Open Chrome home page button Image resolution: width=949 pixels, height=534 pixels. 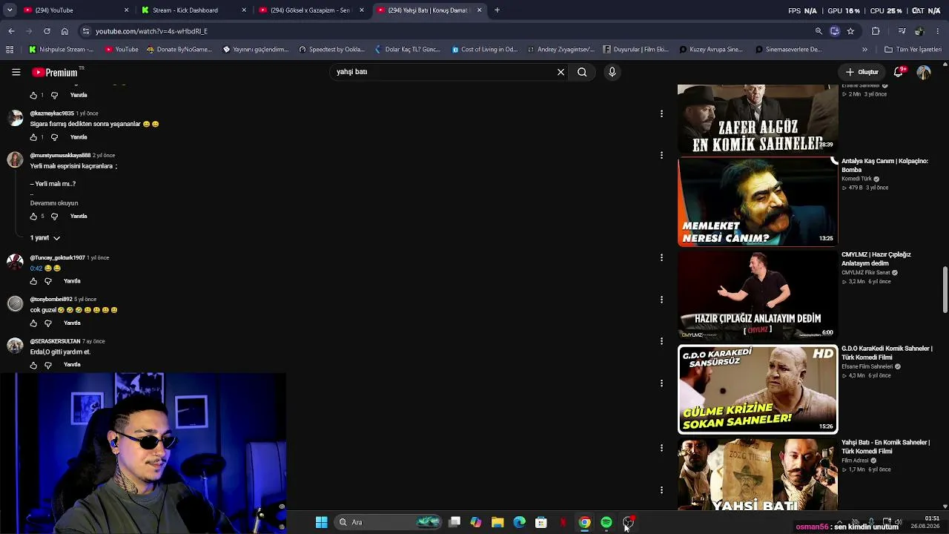click(65, 31)
